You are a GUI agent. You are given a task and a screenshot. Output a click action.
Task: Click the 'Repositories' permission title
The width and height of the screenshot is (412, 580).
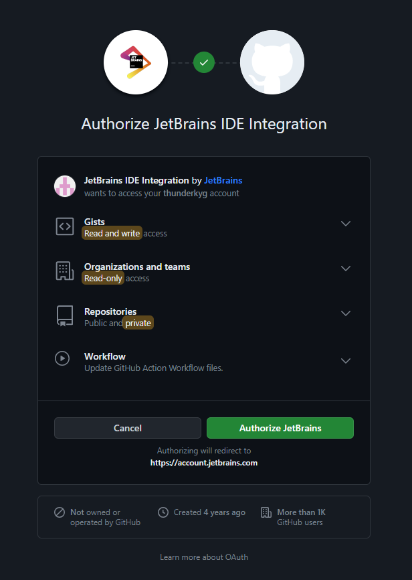click(110, 311)
